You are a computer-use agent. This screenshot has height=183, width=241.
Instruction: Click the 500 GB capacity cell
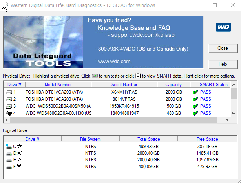coord(173,106)
